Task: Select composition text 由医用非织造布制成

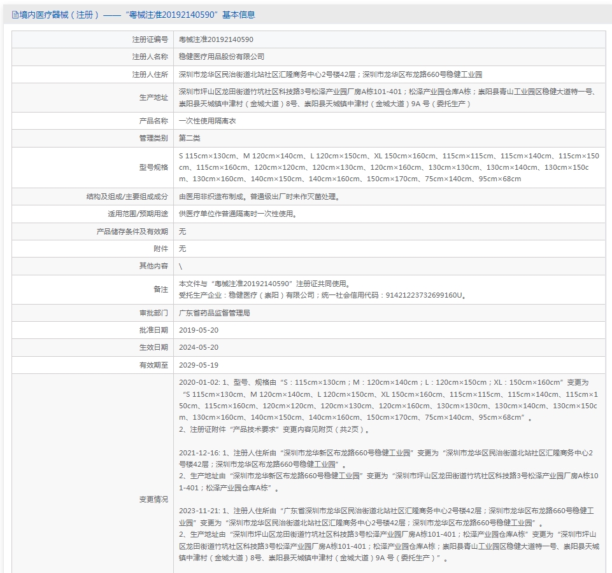Action: pyautogui.click(x=260, y=197)
